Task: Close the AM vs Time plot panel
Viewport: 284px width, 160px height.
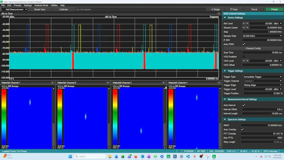Action: click(x=219, y=14)
